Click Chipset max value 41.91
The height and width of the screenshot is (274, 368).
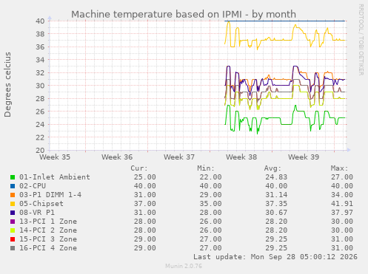pos(342,204)
